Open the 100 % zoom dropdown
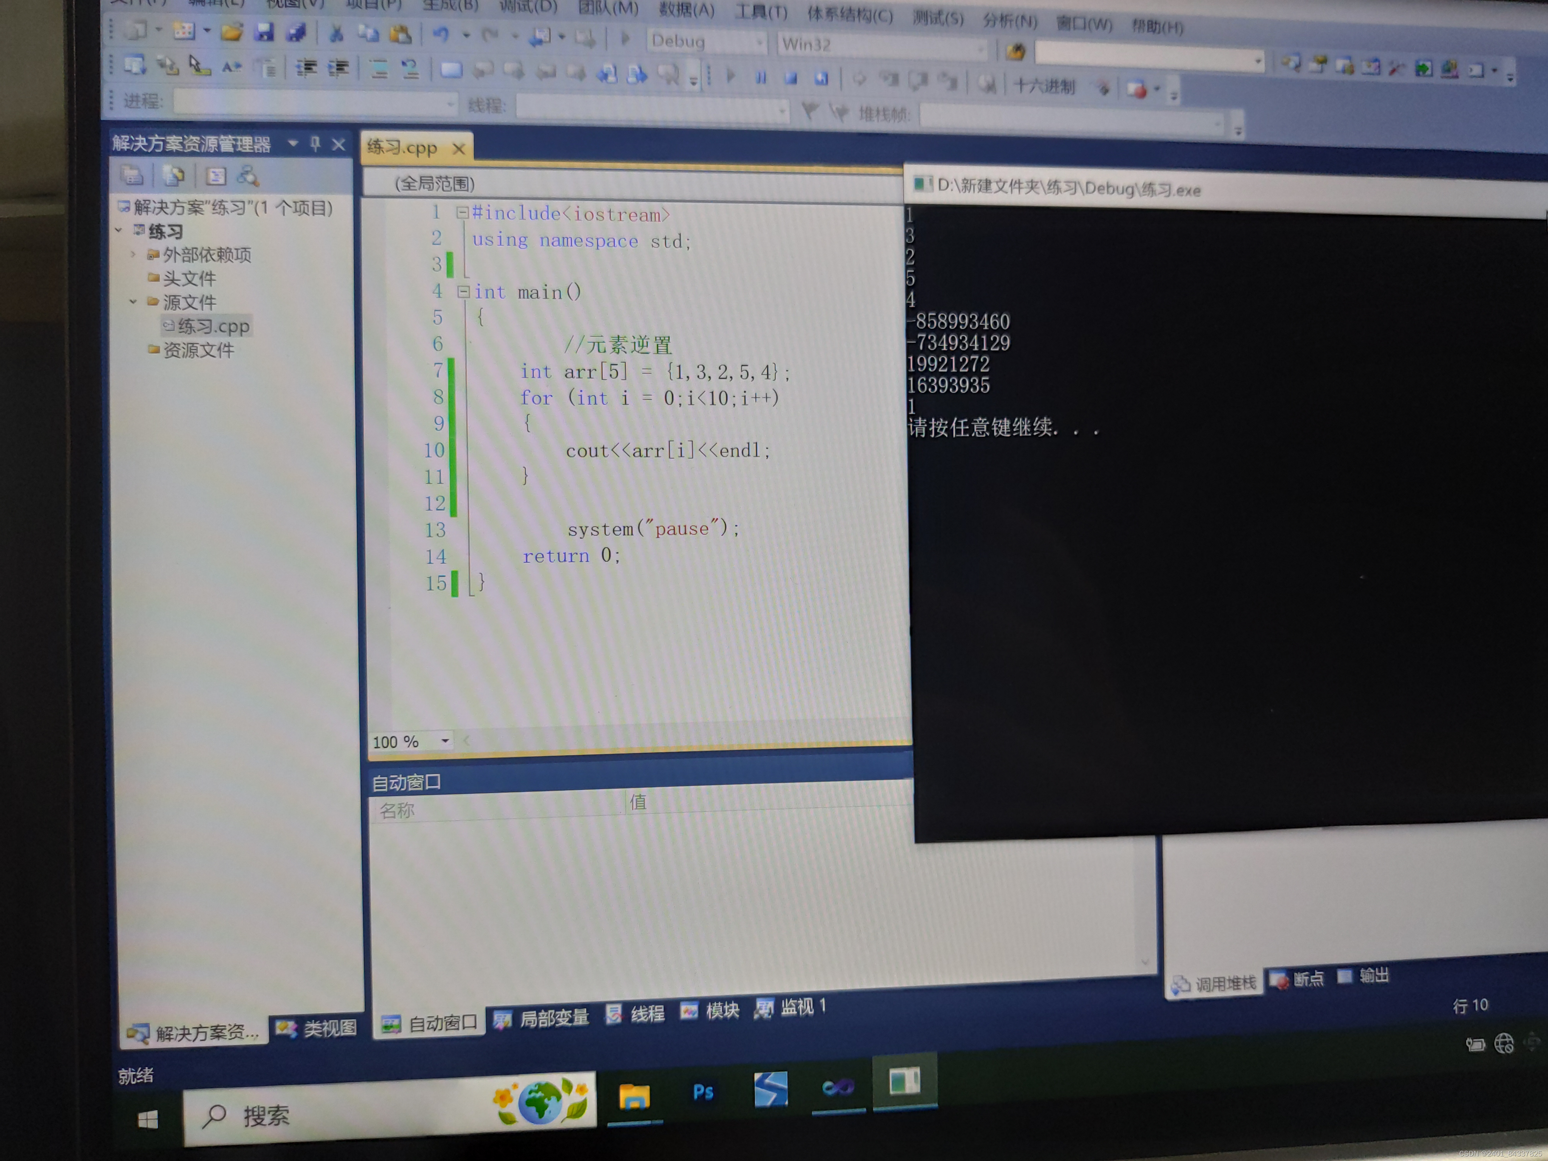This screenshot has width=1548, height=1161. tap(445, 740)
